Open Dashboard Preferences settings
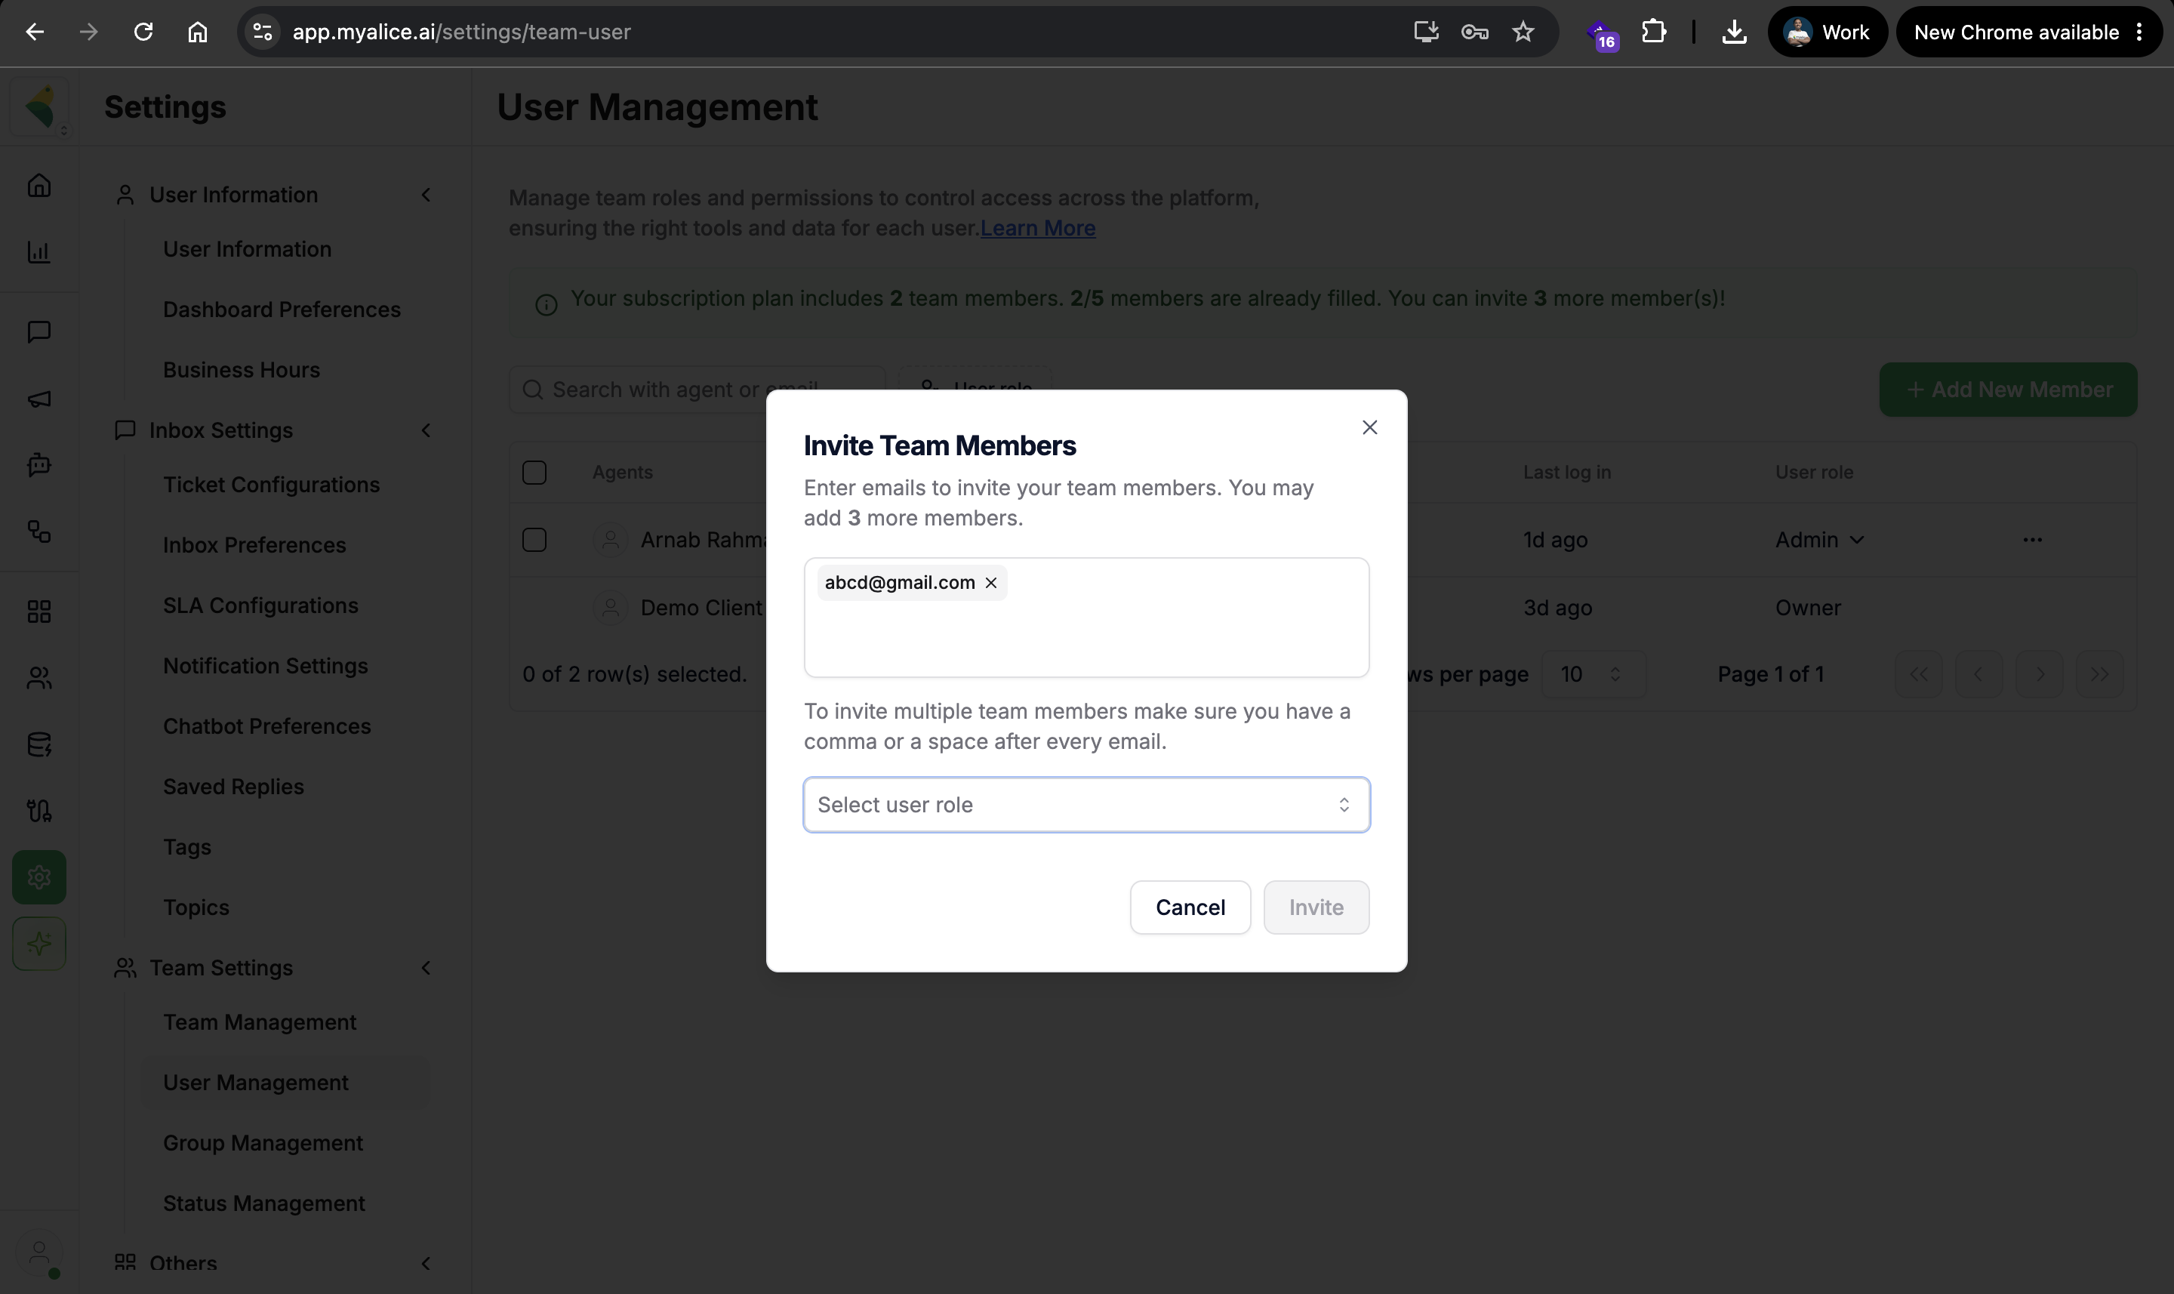This screenshot has width=2174, height=1294. pyautogui.click(x=282, y=310)
